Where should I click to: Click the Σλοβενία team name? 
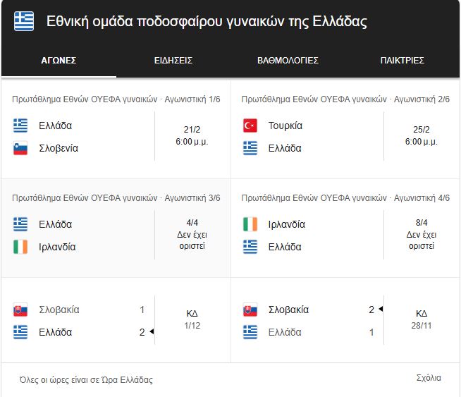pos(59,148)
